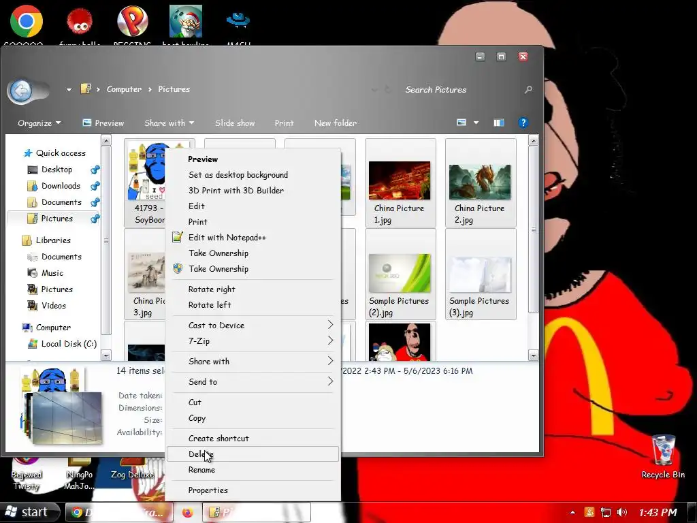This screenshot has height=523, width=697.
Task: Click Firefox icon in the taskbar
Action: pos(188,512)
